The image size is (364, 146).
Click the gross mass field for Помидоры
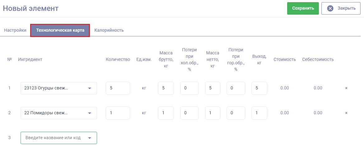point(166,113)
